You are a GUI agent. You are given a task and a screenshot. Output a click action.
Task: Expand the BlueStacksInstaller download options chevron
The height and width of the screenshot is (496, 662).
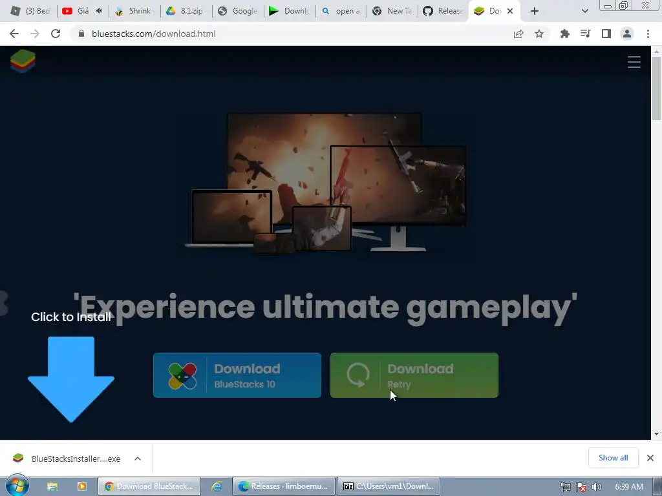(x=138, y=459)
